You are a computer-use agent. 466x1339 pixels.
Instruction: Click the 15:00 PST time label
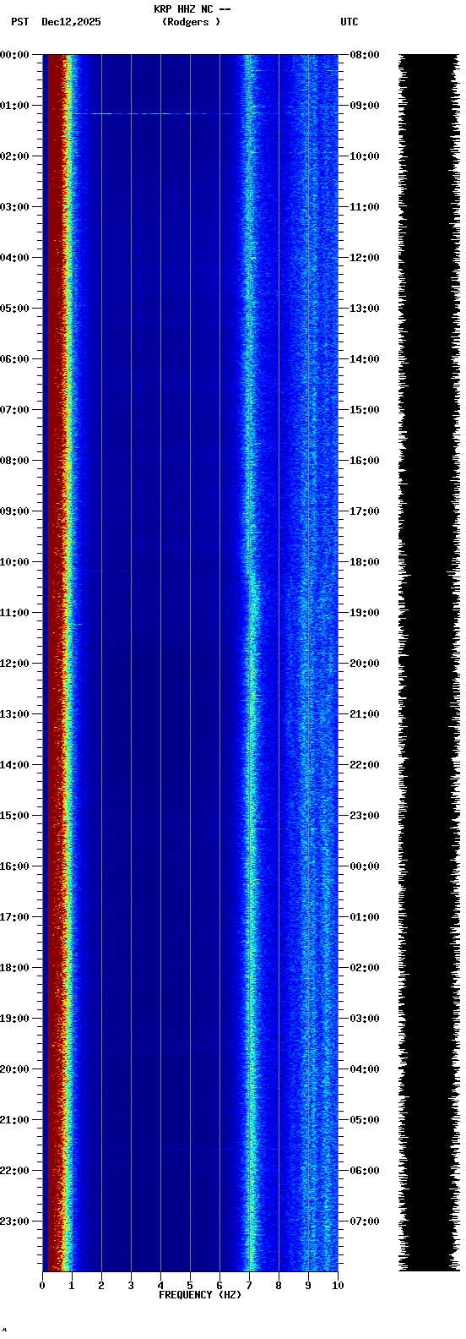[14, 816]
